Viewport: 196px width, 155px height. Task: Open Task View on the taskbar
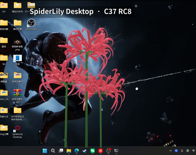61,151
